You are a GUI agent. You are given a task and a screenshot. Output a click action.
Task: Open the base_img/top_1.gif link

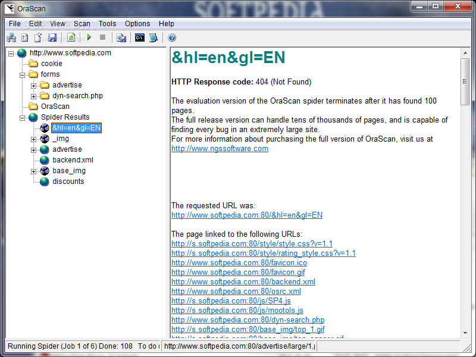point(248,330)
